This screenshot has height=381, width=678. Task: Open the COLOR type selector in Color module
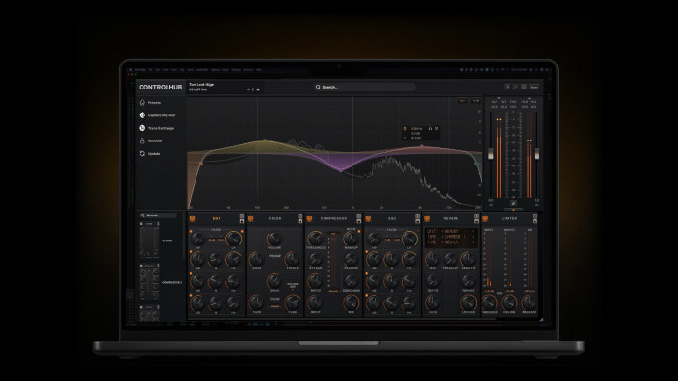(x=274, y=306)
